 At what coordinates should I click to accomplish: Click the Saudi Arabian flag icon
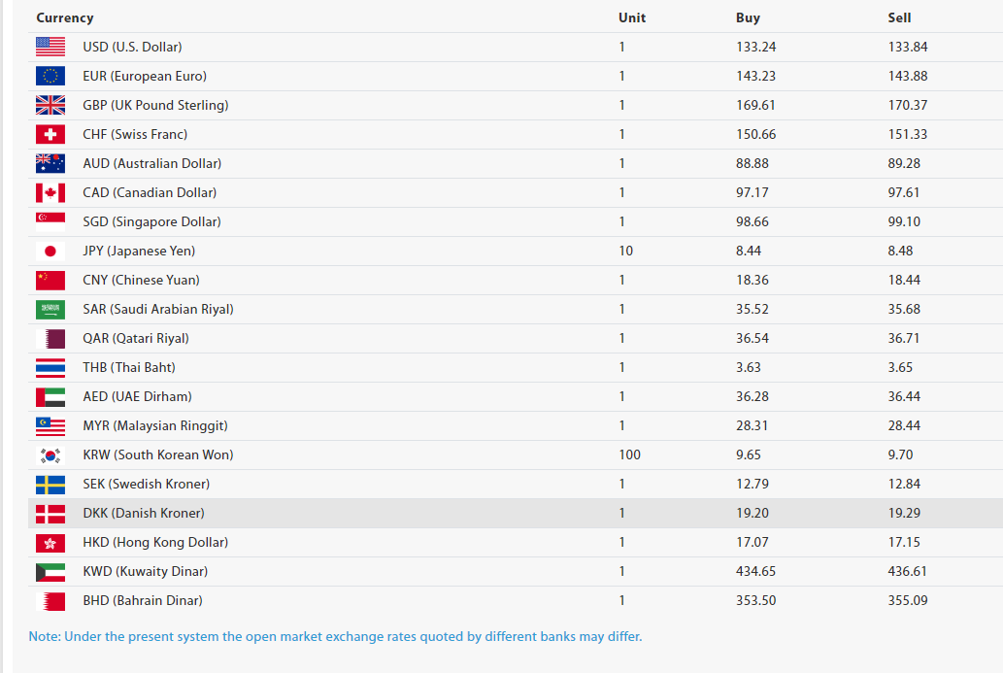click(x=50, y=309)
